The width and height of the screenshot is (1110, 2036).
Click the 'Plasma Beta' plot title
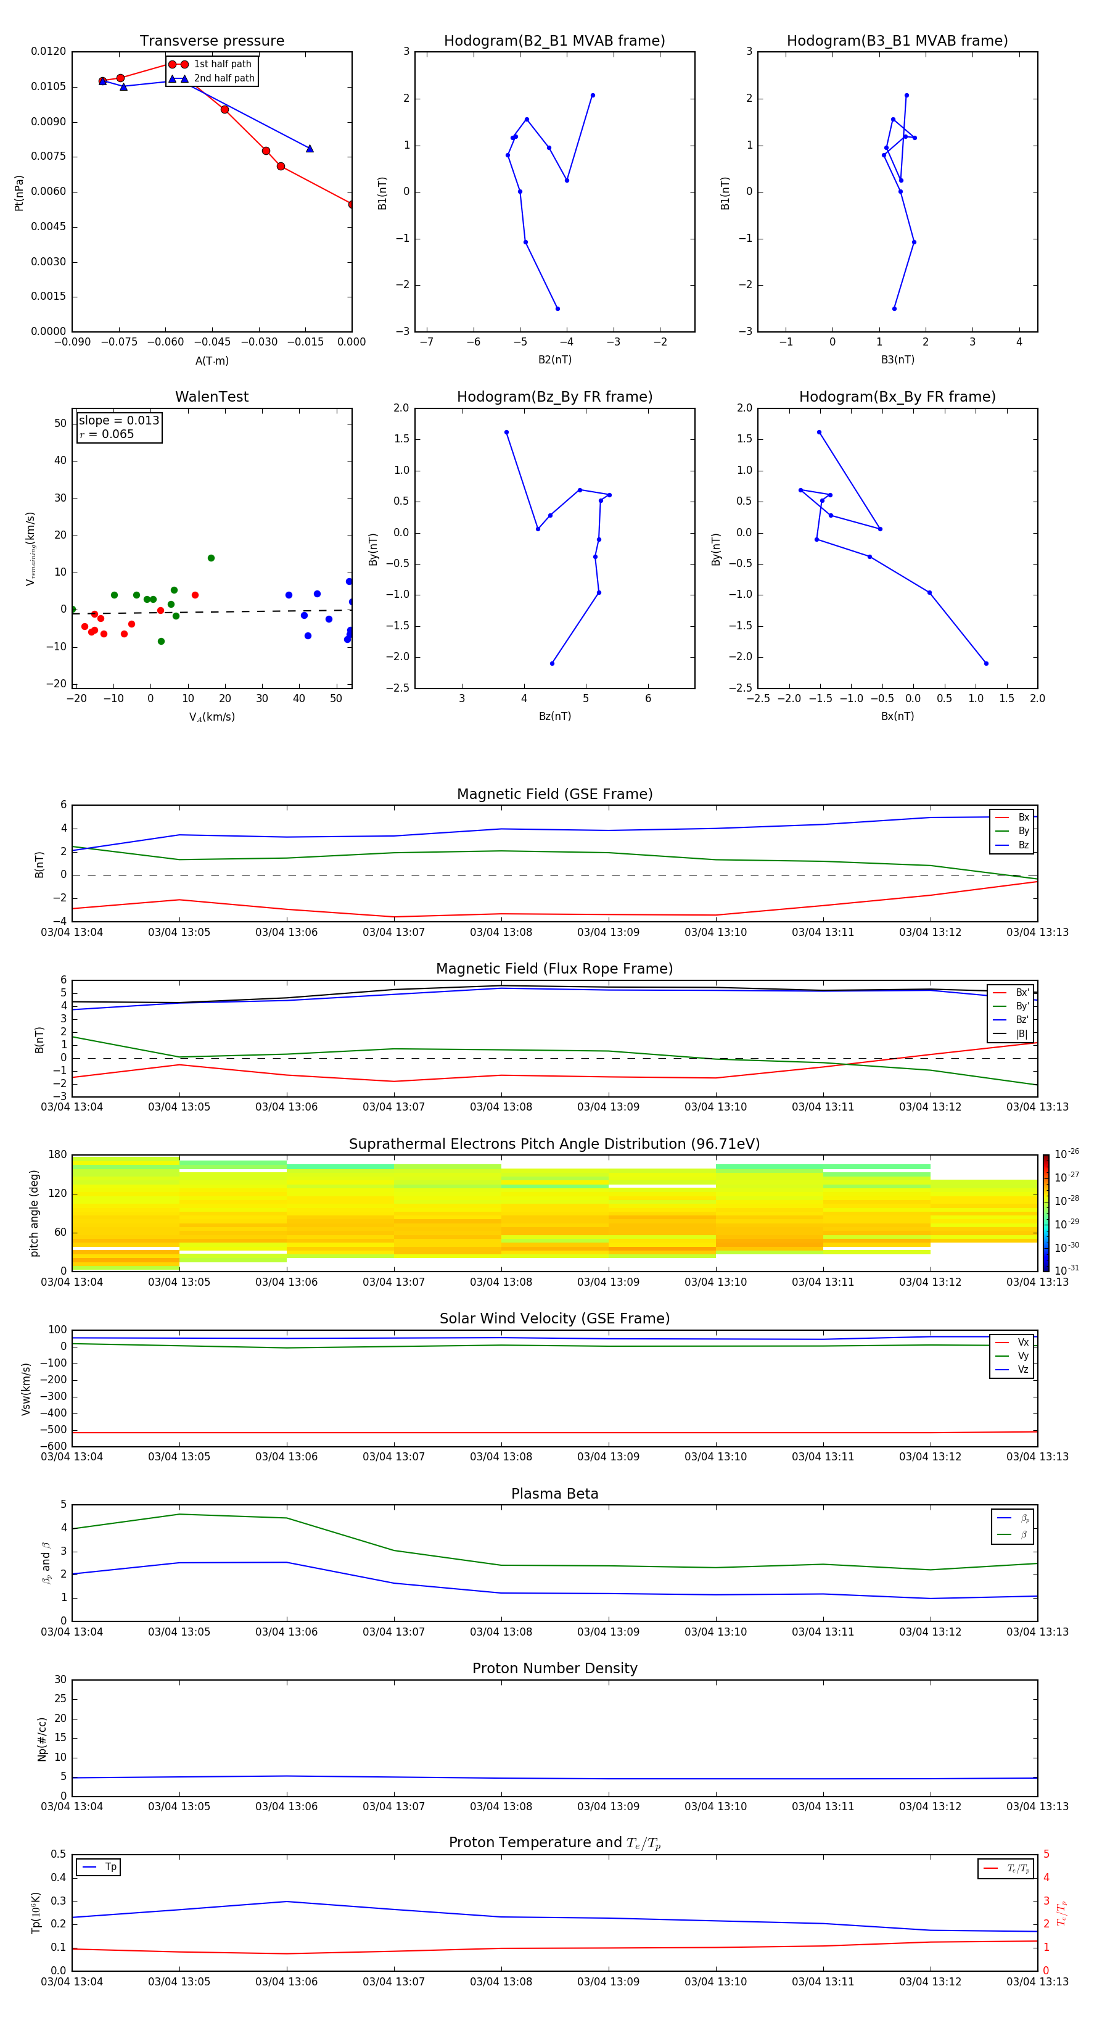coord(554,1494)
